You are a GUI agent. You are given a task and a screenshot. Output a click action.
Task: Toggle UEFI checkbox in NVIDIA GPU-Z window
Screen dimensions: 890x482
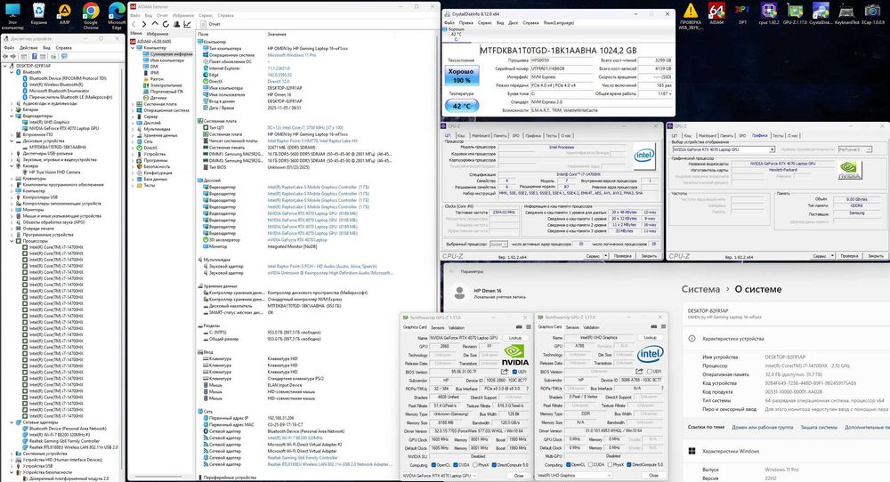(514, 372)
